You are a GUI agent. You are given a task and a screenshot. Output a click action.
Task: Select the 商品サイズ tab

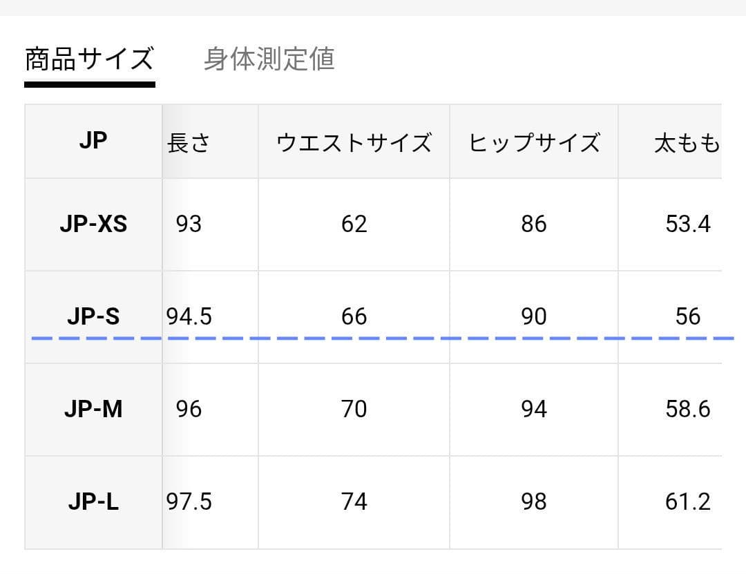pyautogui.click(x=89, y=59)
